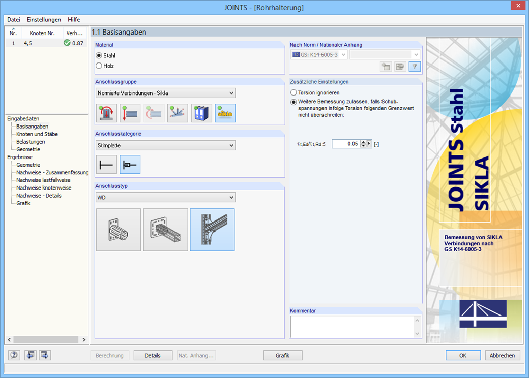Close the JOINTS window
This screenshot has height=378, width=529.
(x=518, y=6)
